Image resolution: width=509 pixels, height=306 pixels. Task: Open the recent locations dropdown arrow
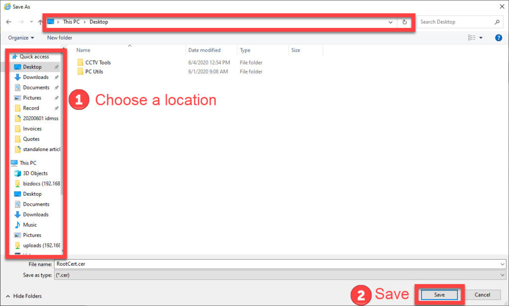pos(31,22)
